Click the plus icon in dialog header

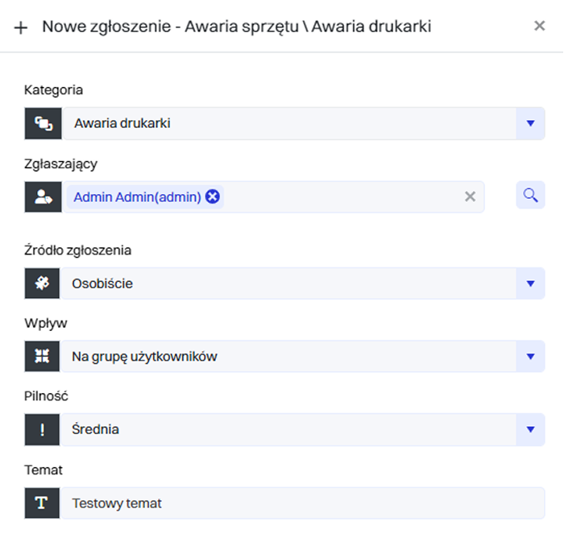tap(21, 27)
